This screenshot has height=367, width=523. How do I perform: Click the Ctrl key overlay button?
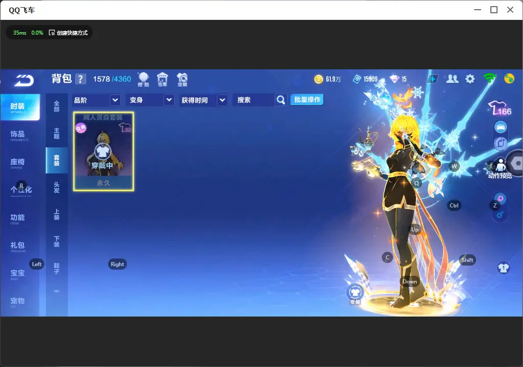coord(454,205)
